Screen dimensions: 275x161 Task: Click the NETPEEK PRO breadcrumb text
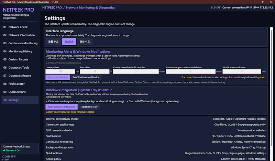click(52, 8)
